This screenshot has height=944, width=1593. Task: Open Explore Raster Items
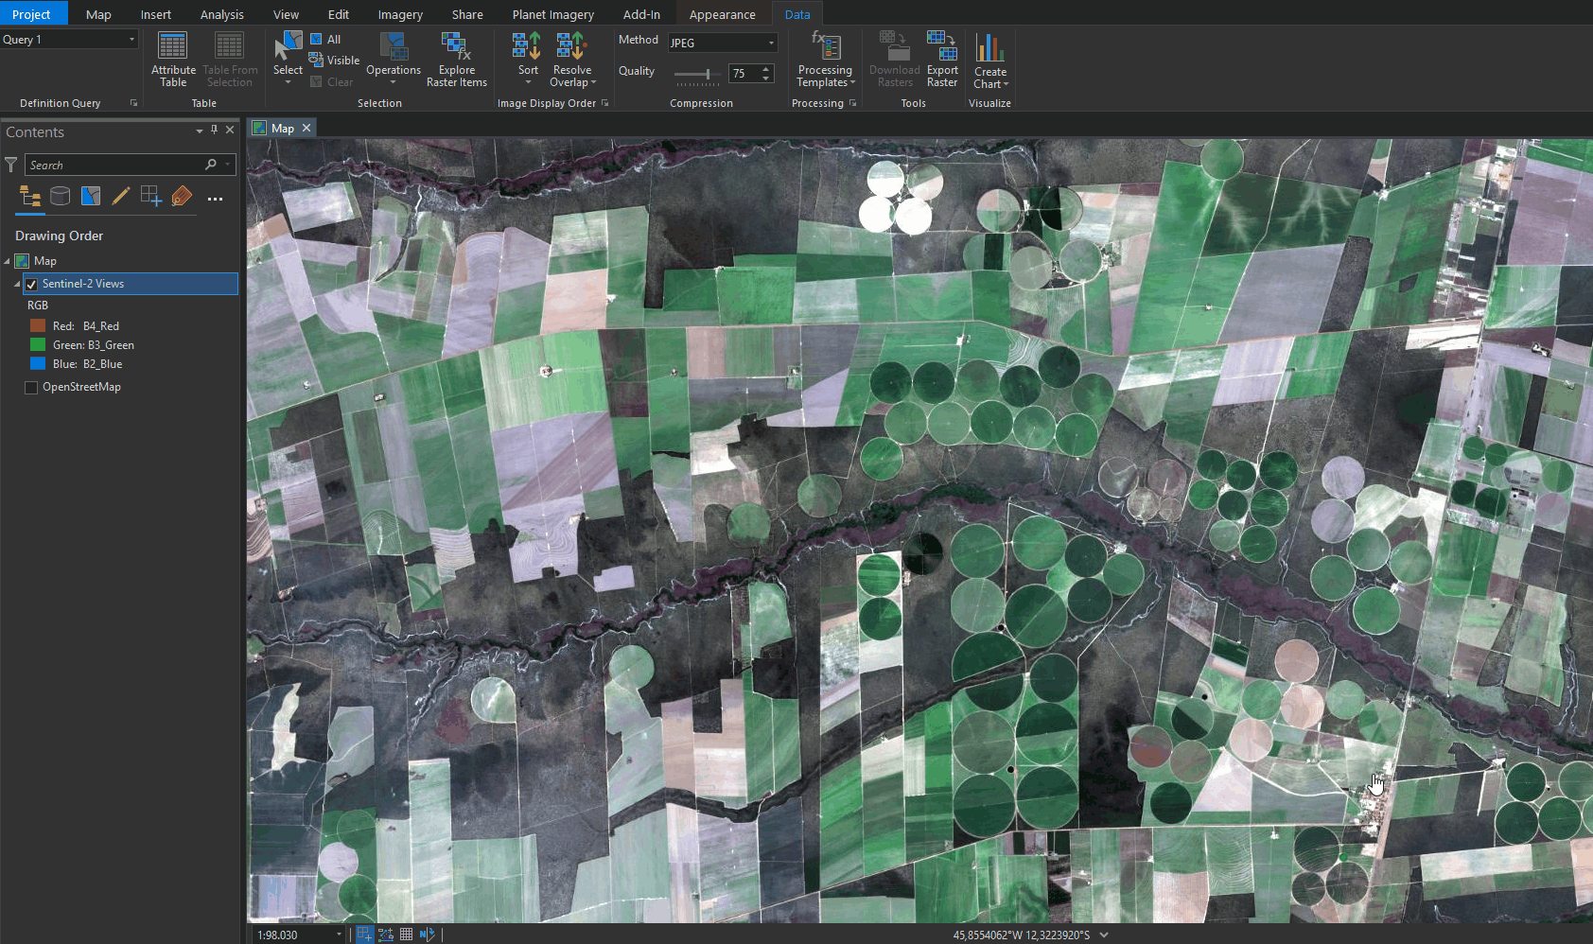(456, 60)
